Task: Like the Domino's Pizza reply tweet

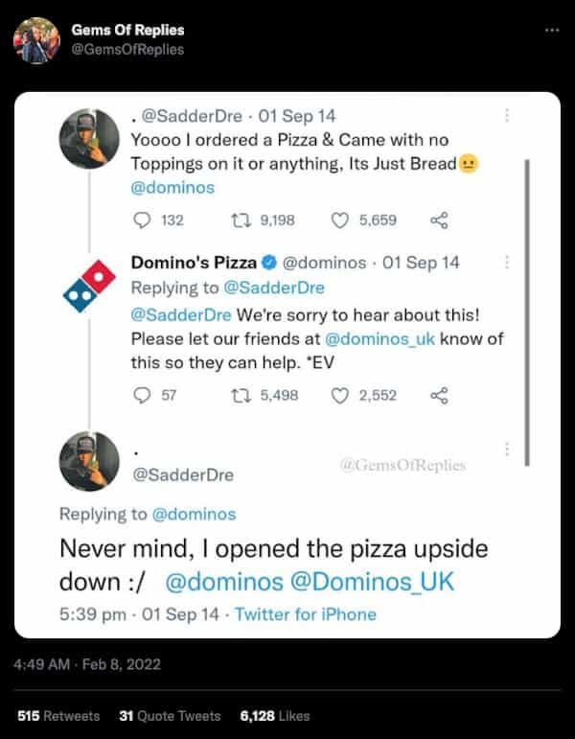Action: [x=340, y=395]
